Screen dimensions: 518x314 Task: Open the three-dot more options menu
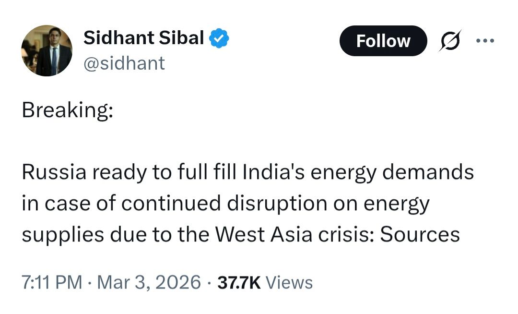pos(484,40)
